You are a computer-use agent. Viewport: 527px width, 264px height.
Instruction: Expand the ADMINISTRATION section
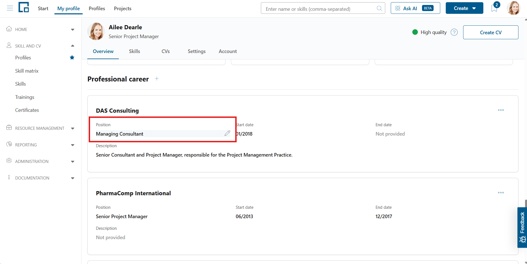tap(73, 162)
